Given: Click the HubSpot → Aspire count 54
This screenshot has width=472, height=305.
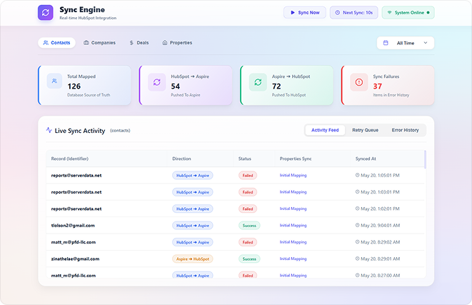Looking at the screenshot, I should coord(176,86).
